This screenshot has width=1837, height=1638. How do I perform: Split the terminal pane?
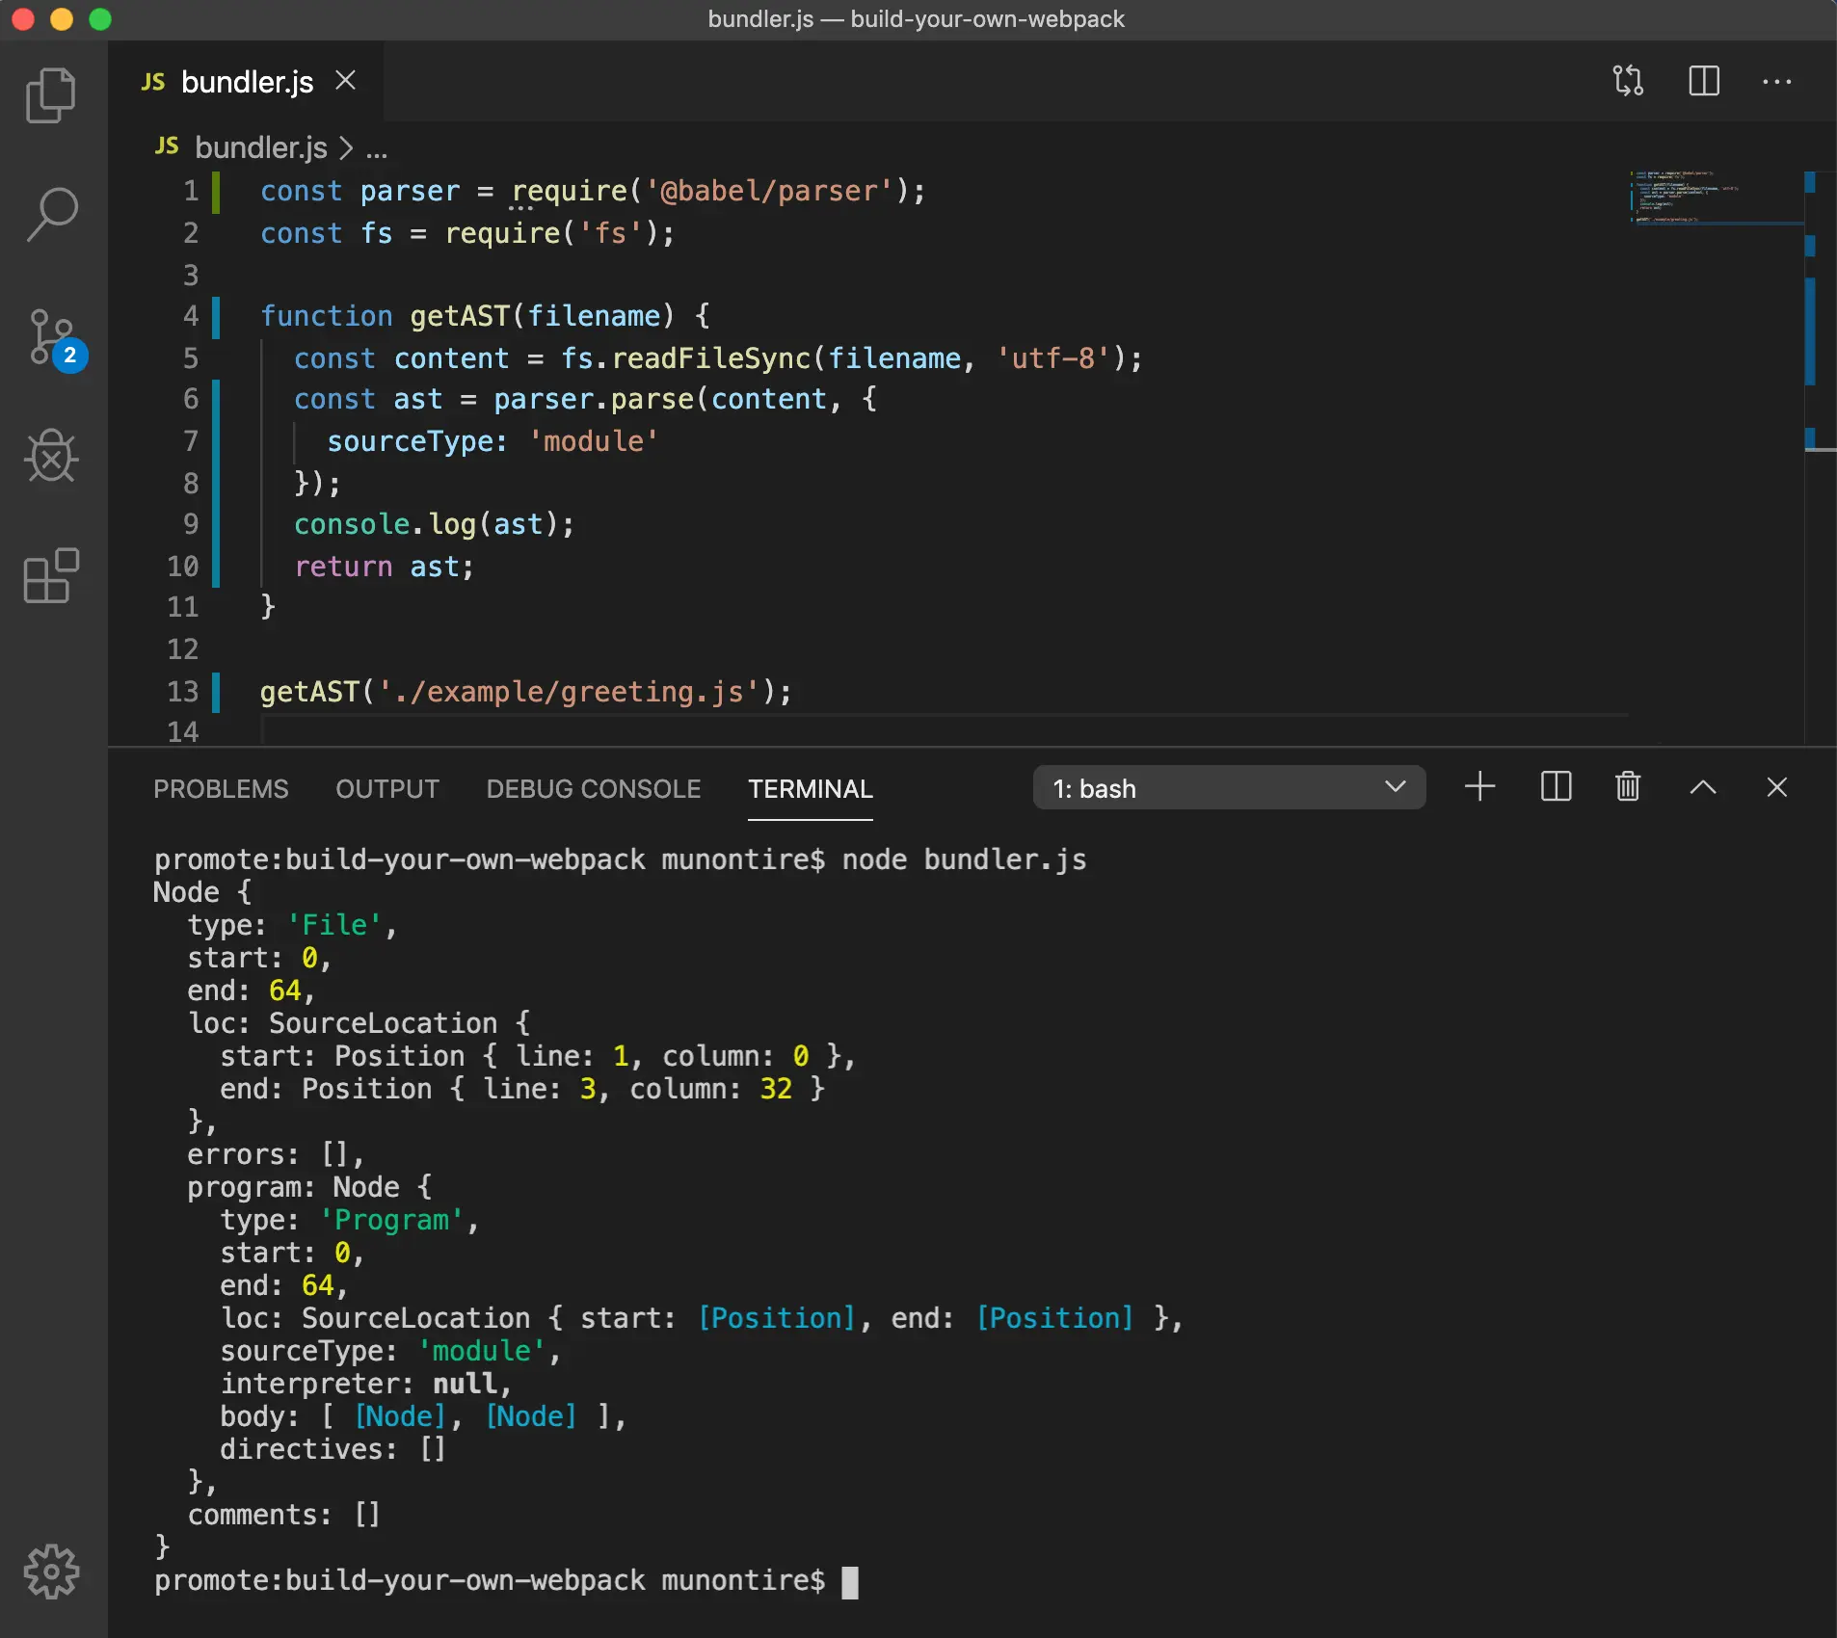click(1556, 787)
